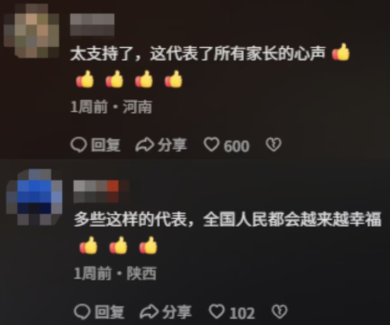390x325 pixels.
Task: Click 回复 text on the Shaanxi comment
Action: point(109,312)
